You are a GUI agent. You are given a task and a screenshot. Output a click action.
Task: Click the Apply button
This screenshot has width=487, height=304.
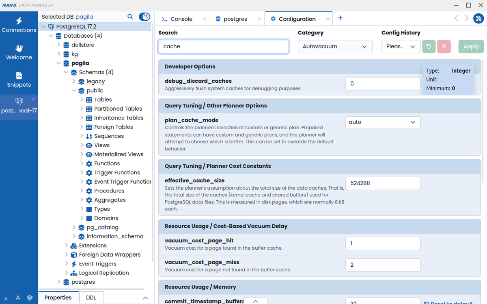pyautogui.click(x=471, y=47)
